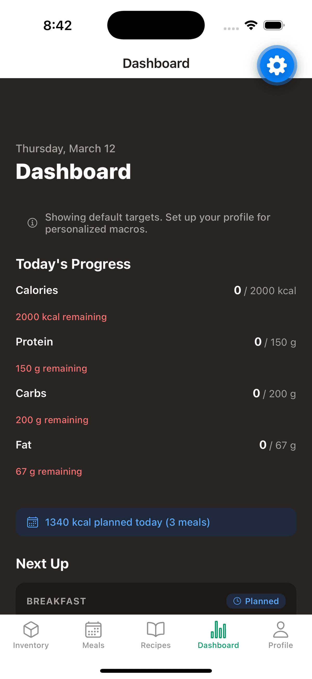Tap the calendar icon in planned banner

[x=33, y=522]
